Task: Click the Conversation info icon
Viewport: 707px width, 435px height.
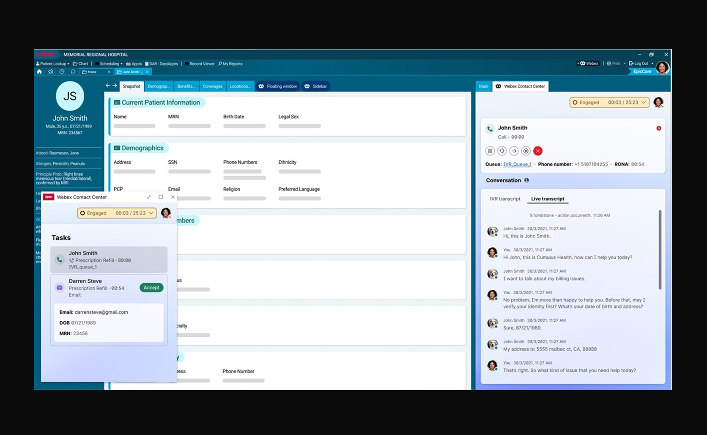Action: (526, 180)
